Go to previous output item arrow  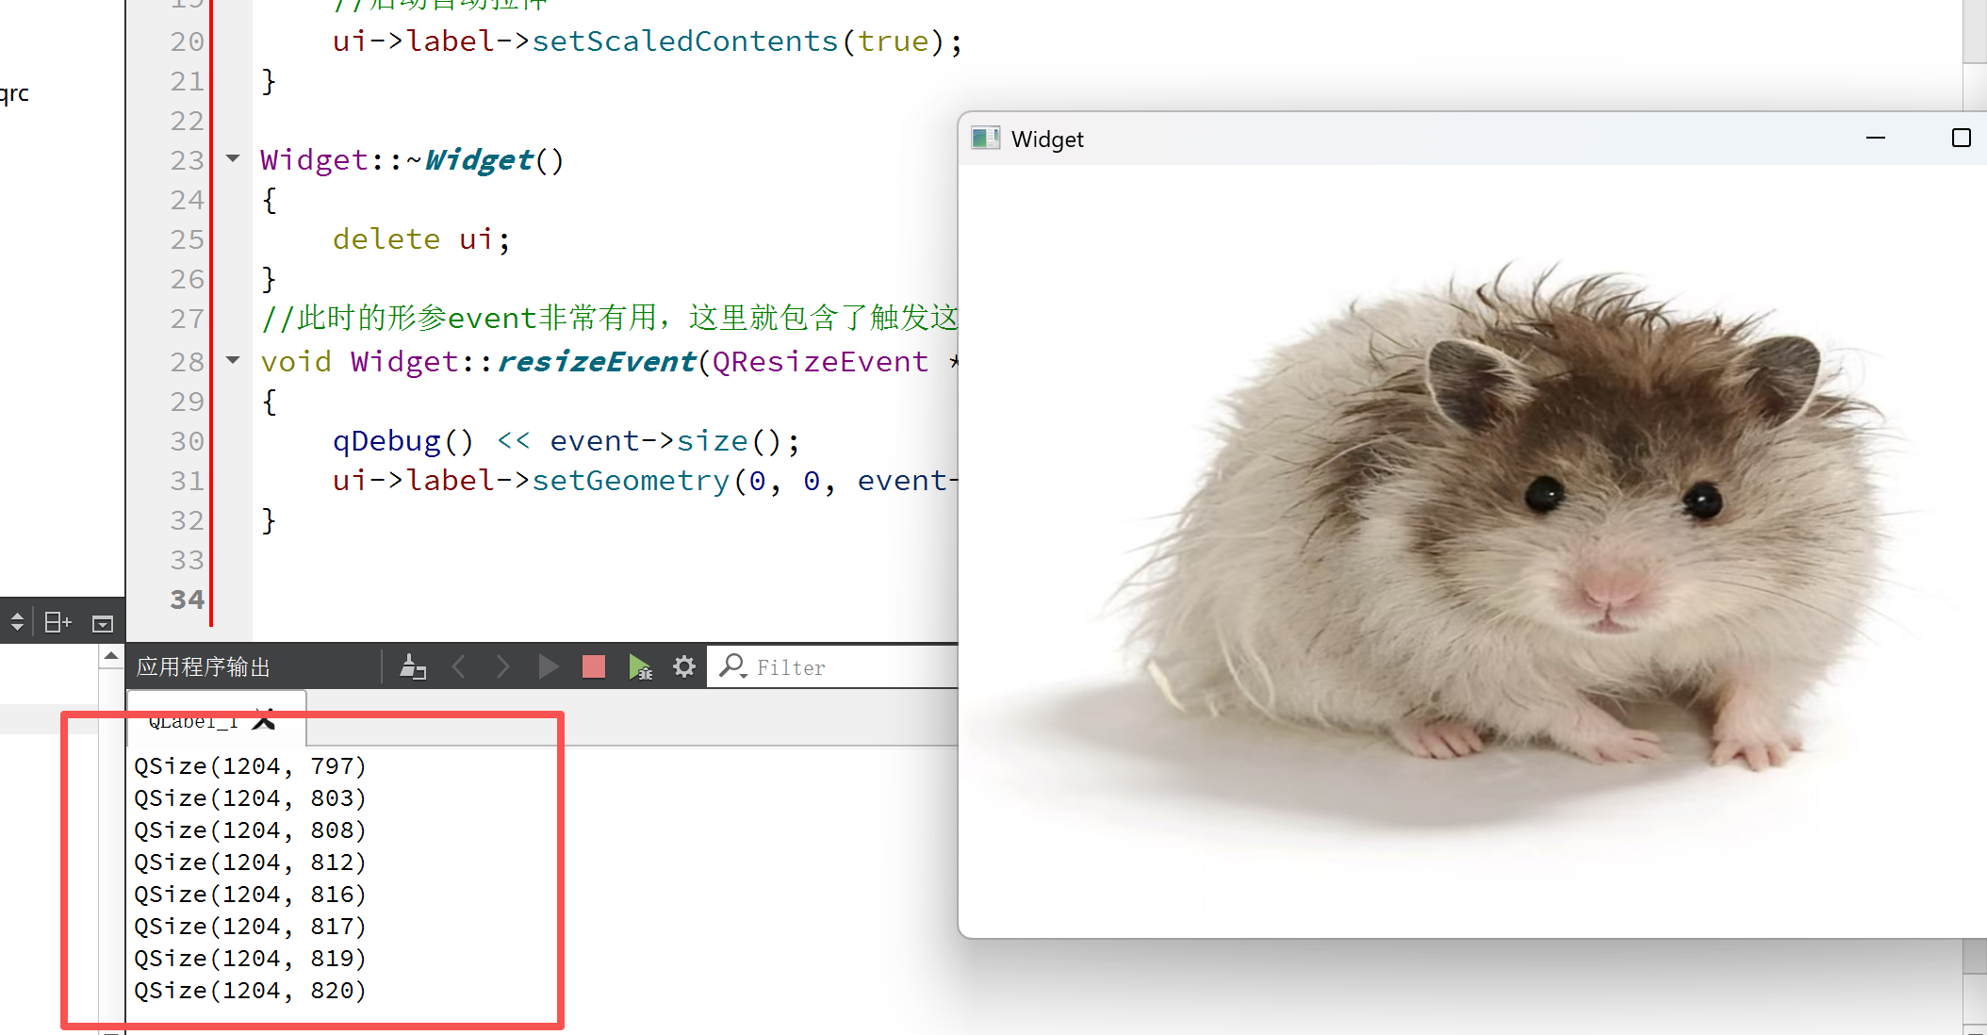coord(459,667)
